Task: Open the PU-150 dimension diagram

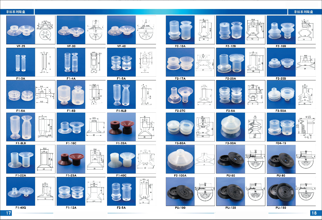Action: (x=305, y=191)
